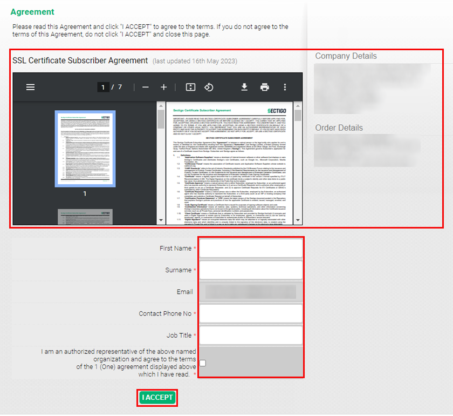Select the Contact Phone No field
Image resolution: width=453 pixels, height=416 pixels.
(x=250, y=313)
